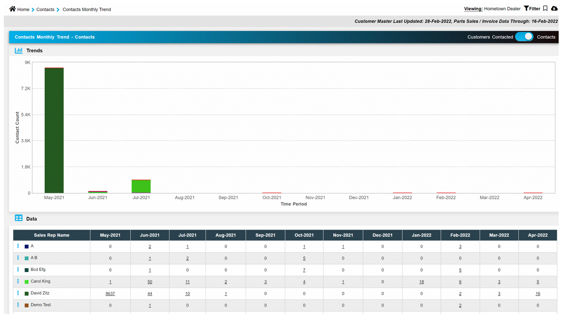Open Bcd Efg Feb-2022 value 5
This screenshot has height=322, width=564.
(x=460, y=270)
